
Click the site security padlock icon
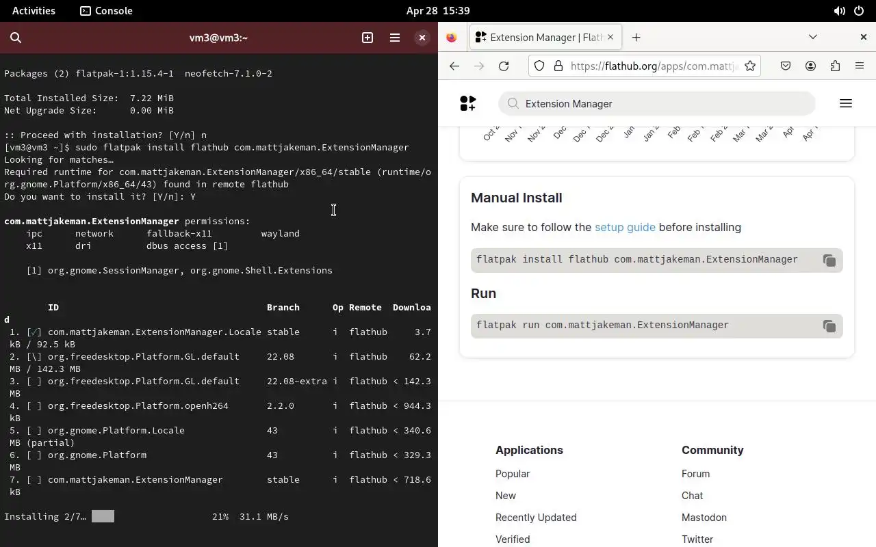[x=558, y=66]
